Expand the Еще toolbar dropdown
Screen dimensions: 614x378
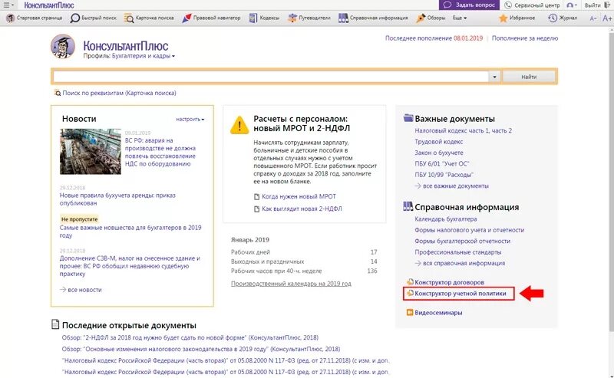point(460,18)
